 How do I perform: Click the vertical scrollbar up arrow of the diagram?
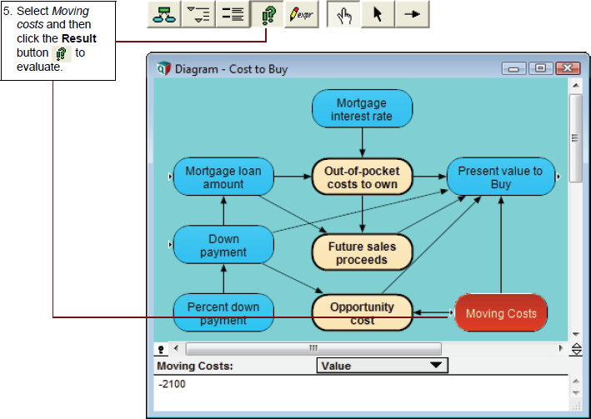tap(575, 86)
